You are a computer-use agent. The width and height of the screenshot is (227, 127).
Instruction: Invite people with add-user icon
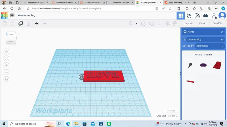click(215, 16)
